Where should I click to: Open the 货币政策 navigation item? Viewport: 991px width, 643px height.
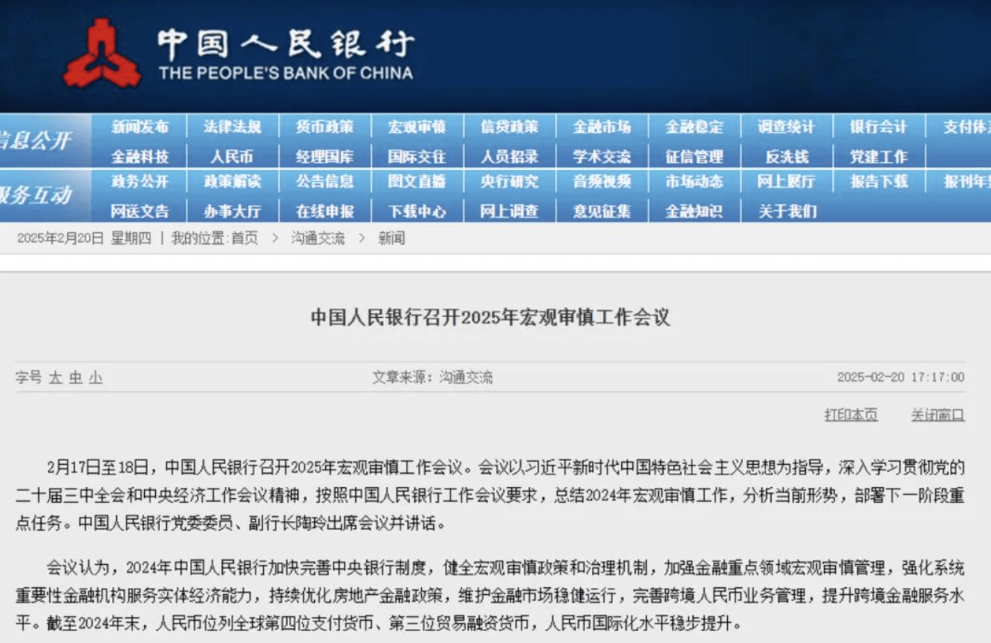pos(325,127)
